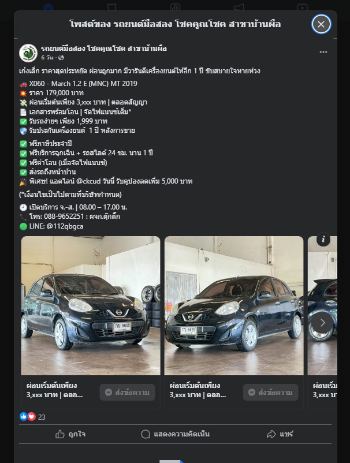
Task: Open page name รถยนต์มือสอง โชคคูณโชค link
Action: coord(103,48)
